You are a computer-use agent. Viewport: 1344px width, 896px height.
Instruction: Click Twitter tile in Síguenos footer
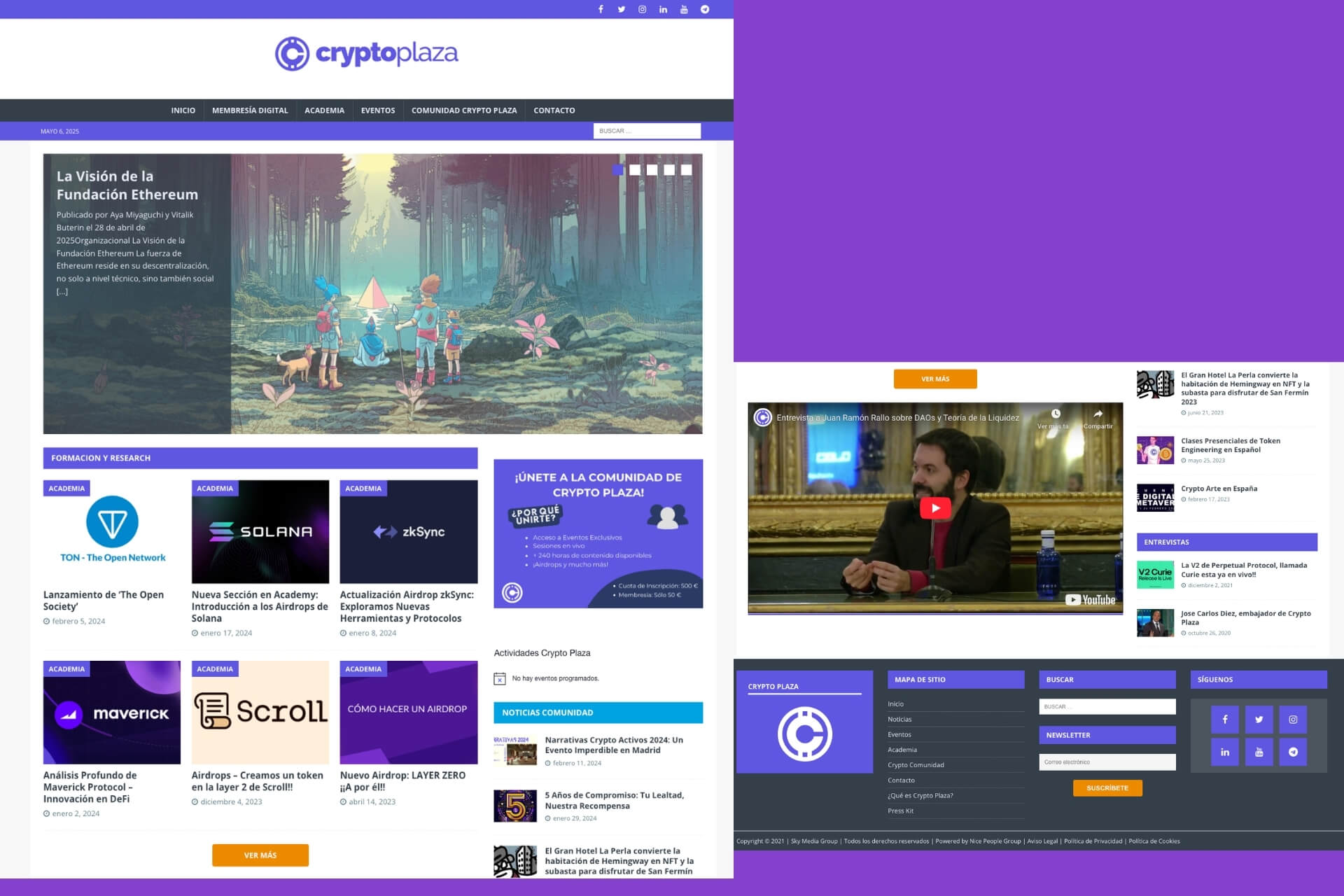(1259, 719)
